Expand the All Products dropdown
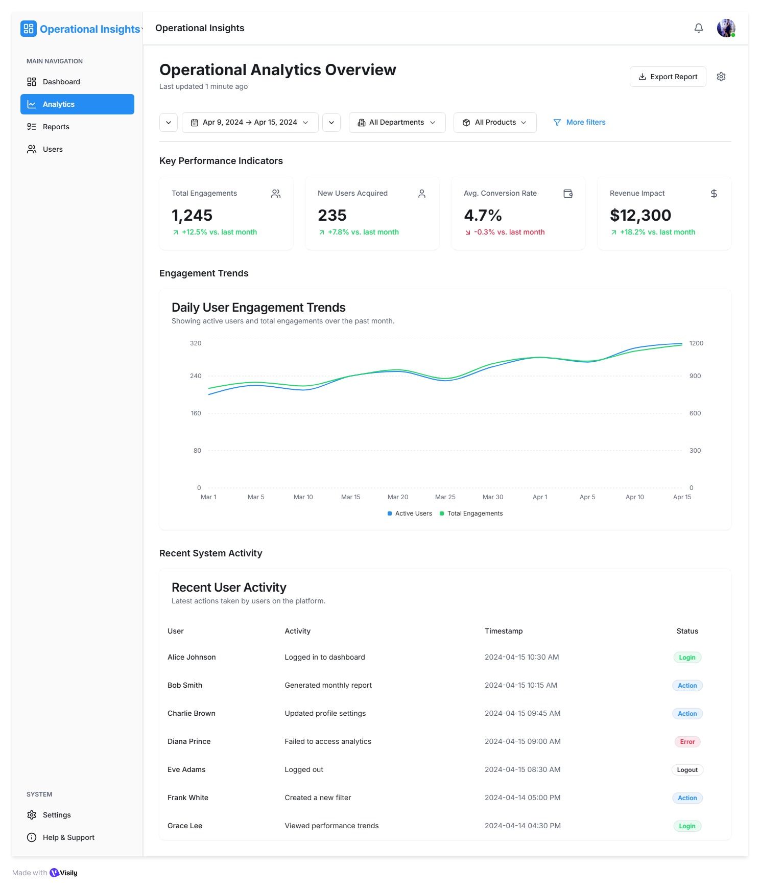This screenshot has width=760, height=889. [x=494, y=123]
